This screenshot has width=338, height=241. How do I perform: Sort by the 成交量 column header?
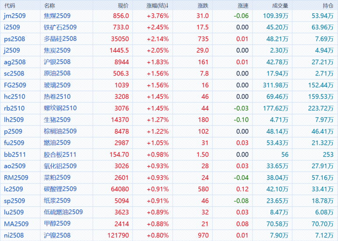click(280, 6)
